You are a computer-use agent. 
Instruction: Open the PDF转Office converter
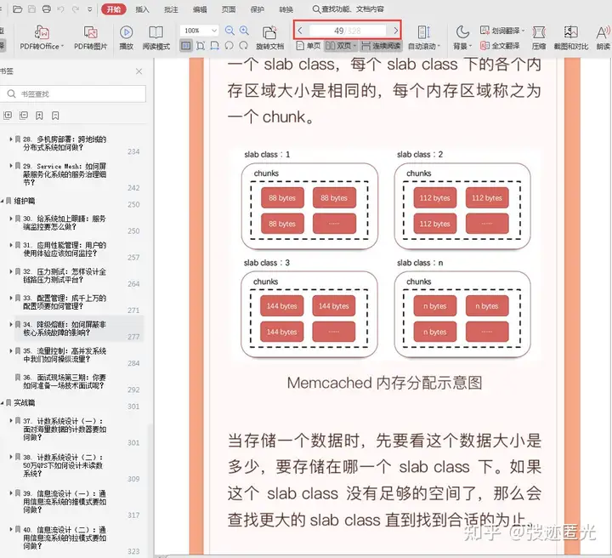[42, 38]
